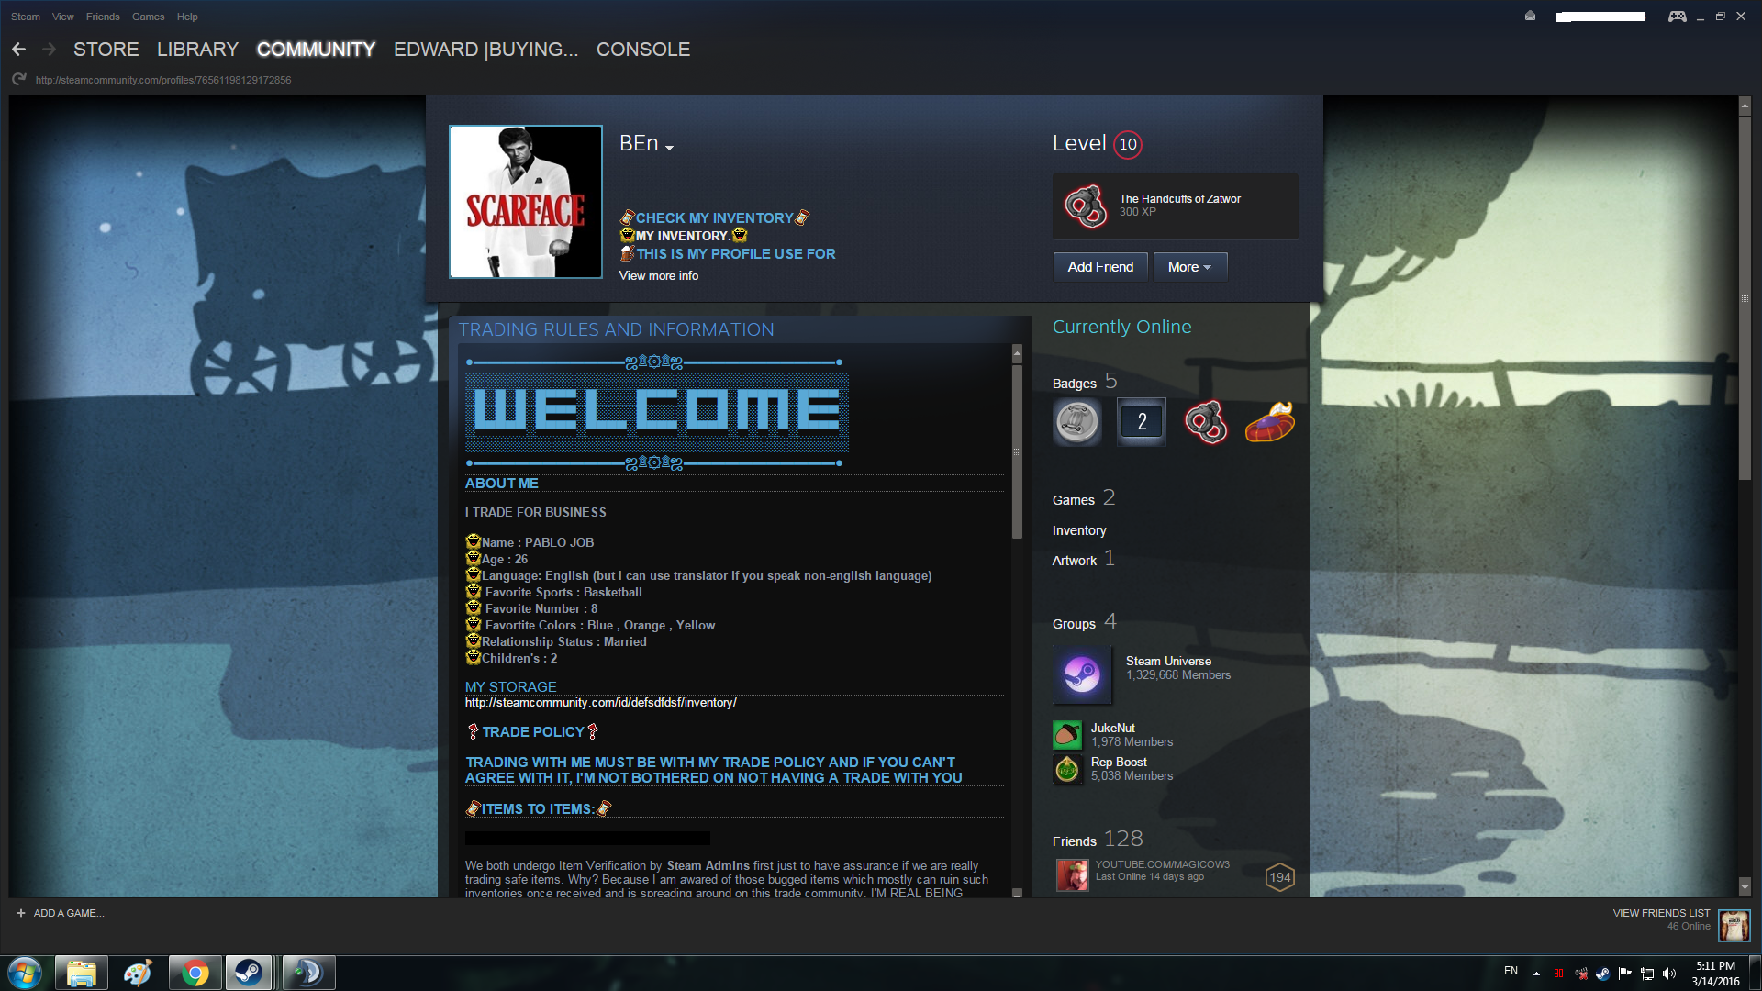Viewport: 1762px width, 991px height.
Task: Click the back navigation arrow
Action: point(18,50)
